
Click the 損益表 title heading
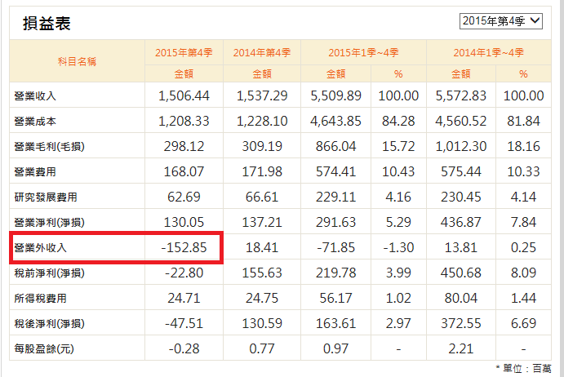47,24
